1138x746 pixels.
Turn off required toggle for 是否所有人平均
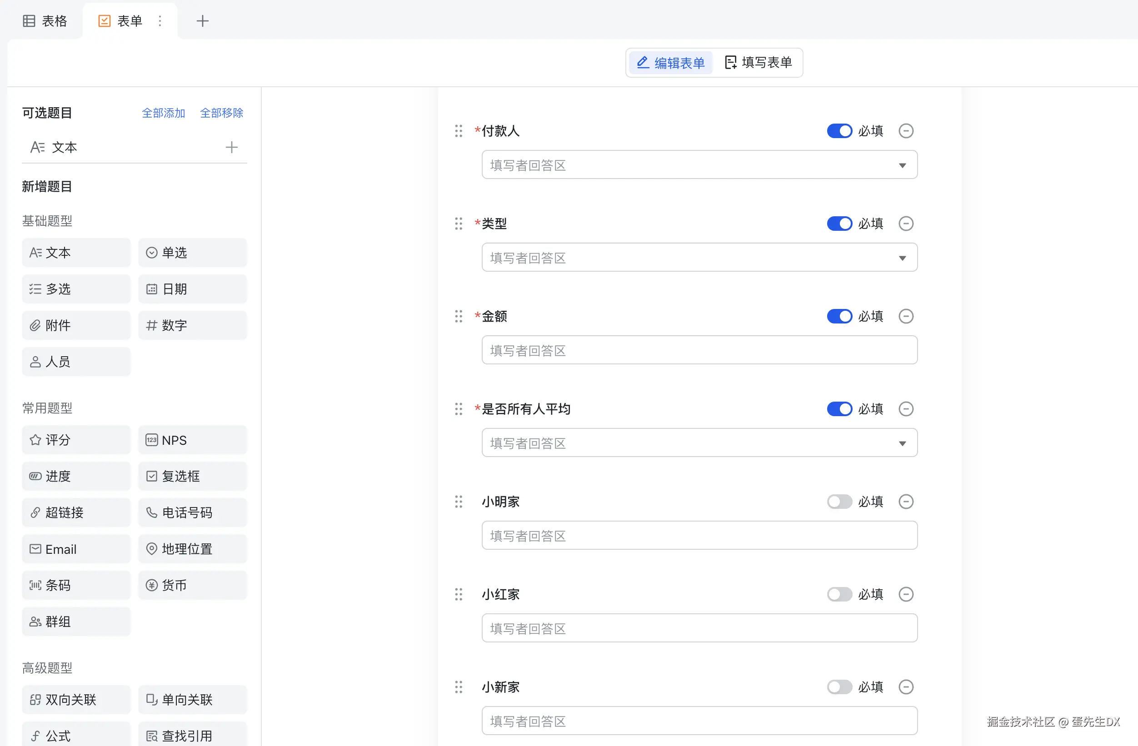[x=839, y=409]
